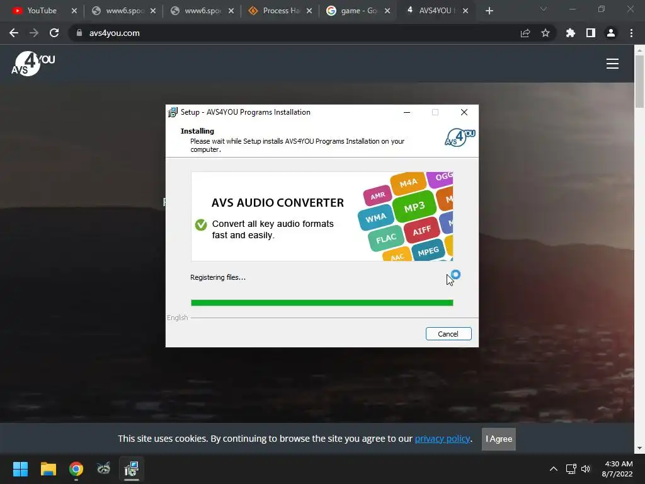Show hidden system tray icons

click(x=554, y=469)
